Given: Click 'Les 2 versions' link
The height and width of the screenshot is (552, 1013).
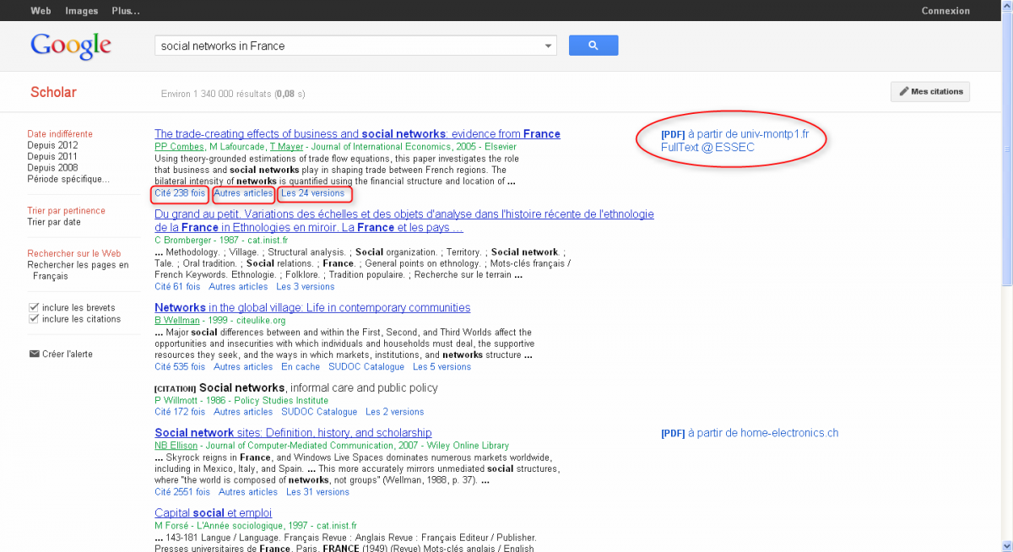Looking at the screenshot, I should click(395, 412).
